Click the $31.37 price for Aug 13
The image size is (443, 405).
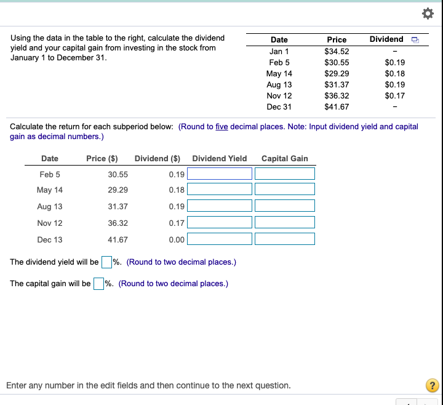coord(337,85)
